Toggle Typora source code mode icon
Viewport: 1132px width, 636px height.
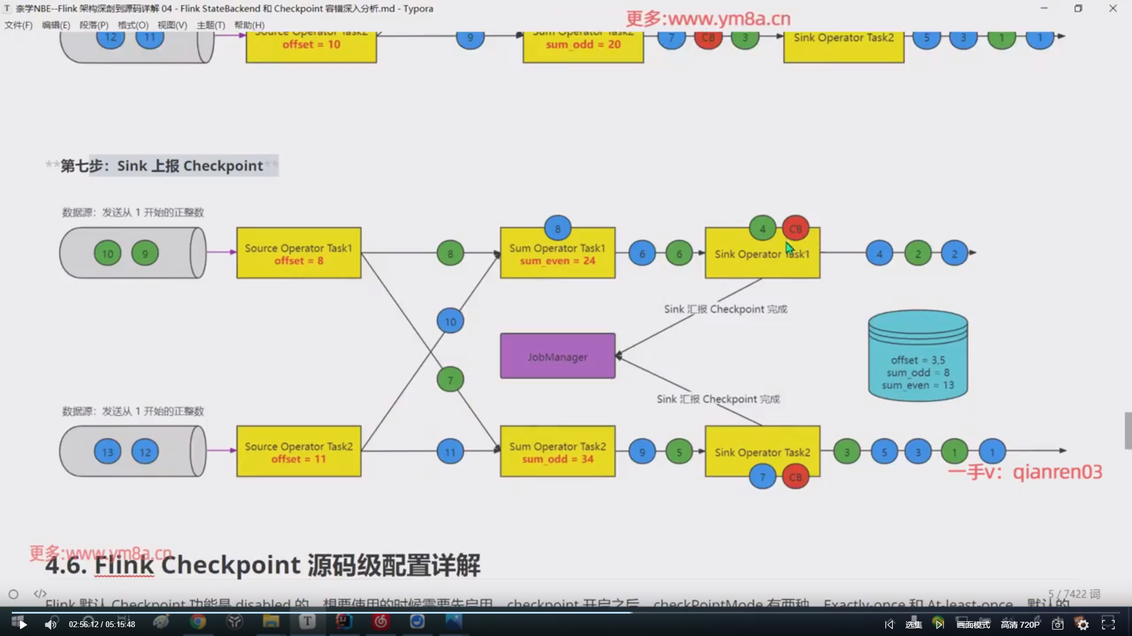point(40,594)
